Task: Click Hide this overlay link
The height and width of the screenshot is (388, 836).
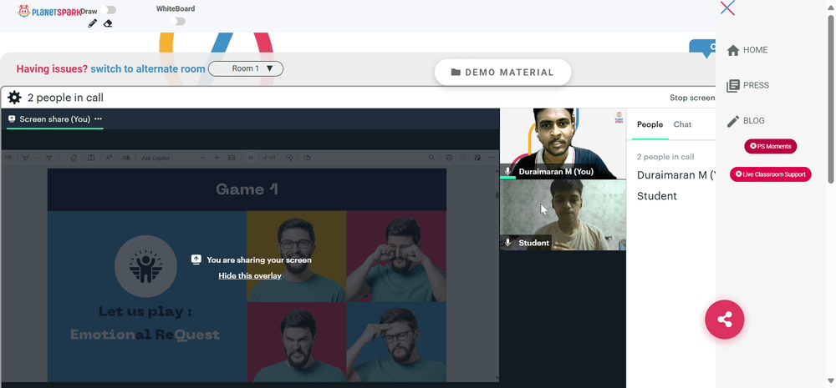Action: pyautogui.click(x=250, y=275)
